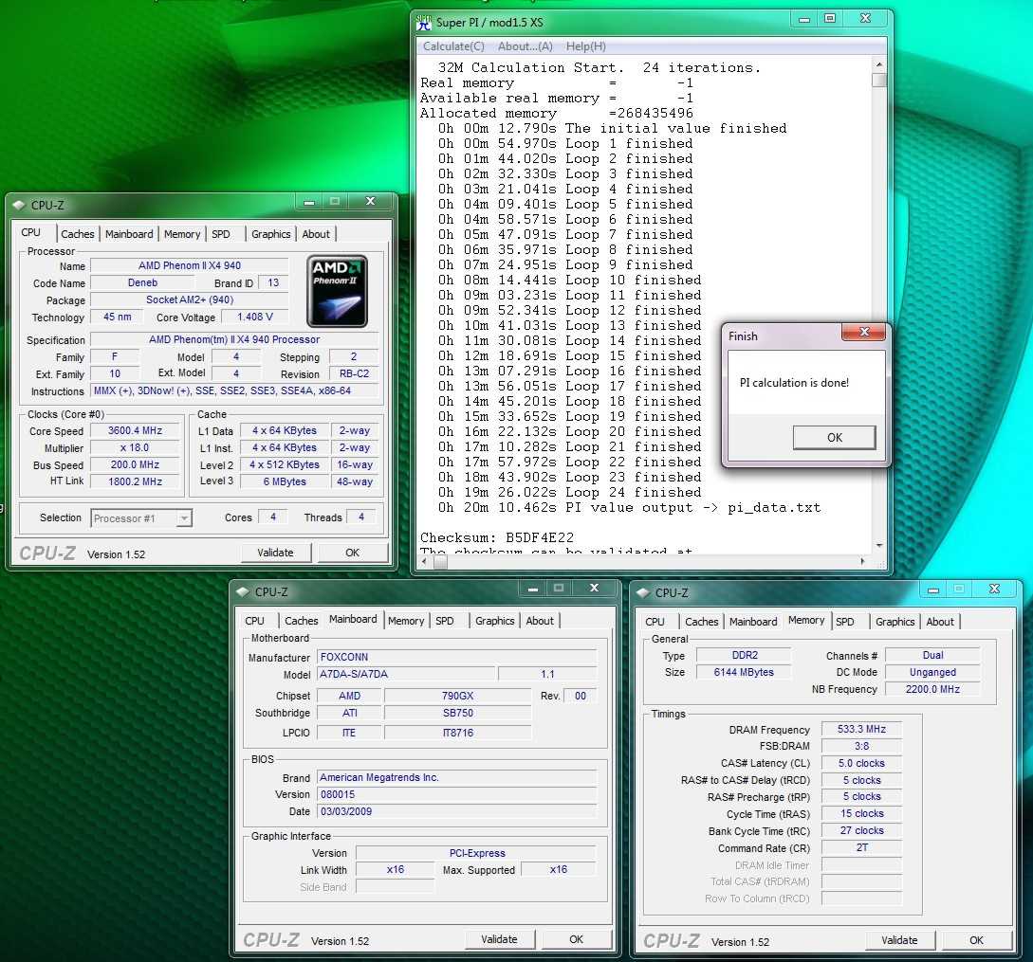Select About tab in Memory window
Screen dimensions: 1033x962
coord(940,622)
